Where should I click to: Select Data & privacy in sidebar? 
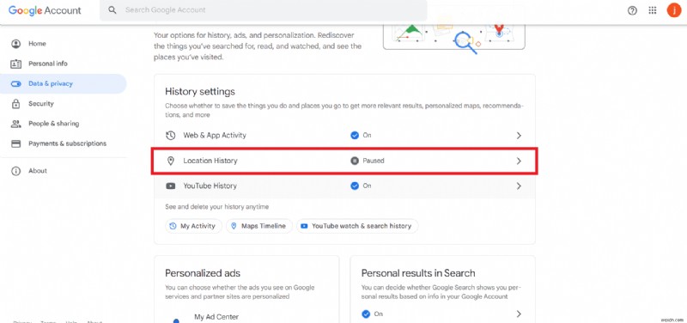coord(63,83)
